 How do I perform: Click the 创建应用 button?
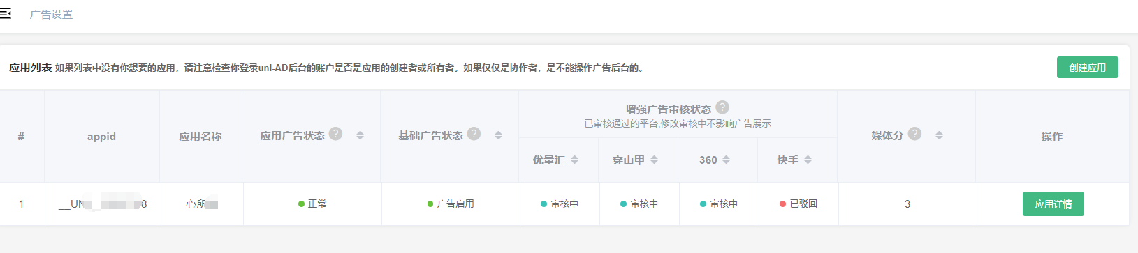(1087, 68)
